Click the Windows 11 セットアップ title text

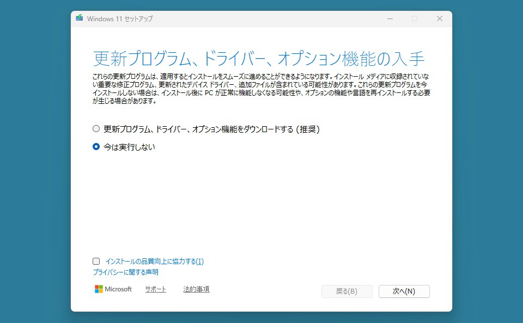[120, 18]
